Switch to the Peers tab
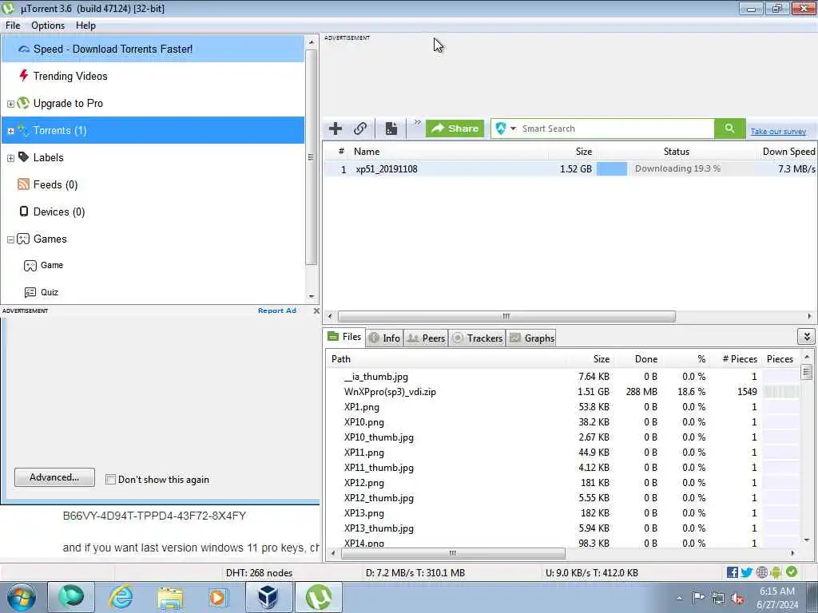The image size is (818, 613). point(426,338)
